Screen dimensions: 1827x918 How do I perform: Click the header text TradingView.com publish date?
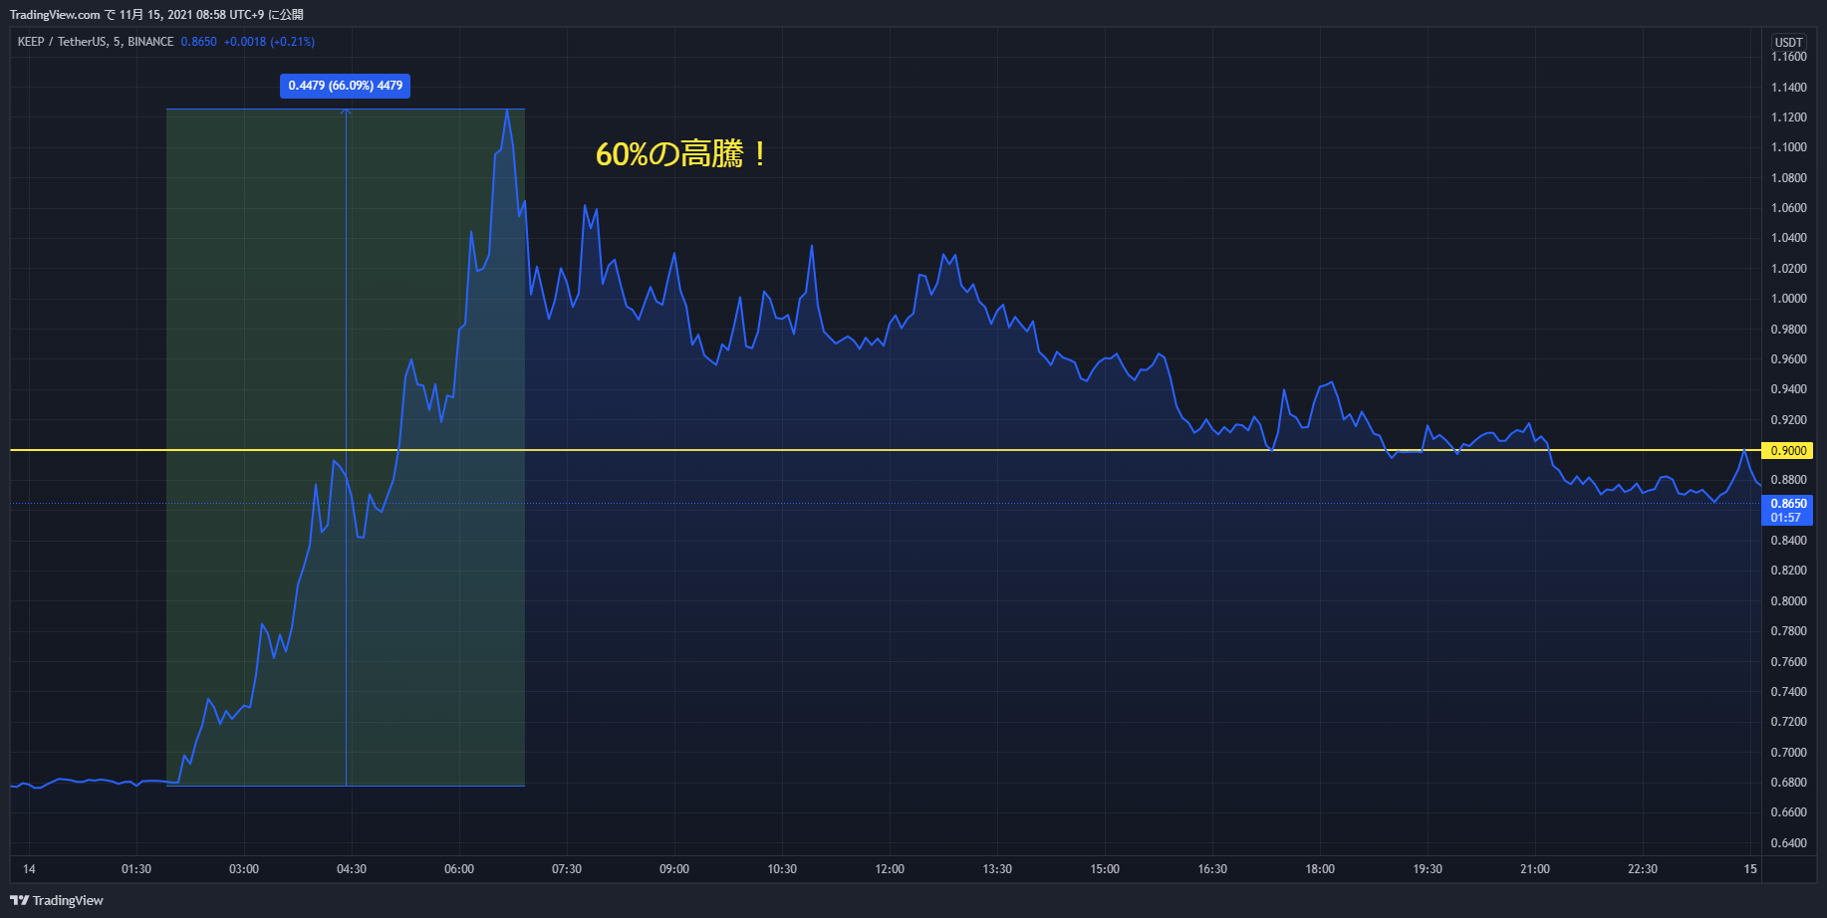[156, 15]
